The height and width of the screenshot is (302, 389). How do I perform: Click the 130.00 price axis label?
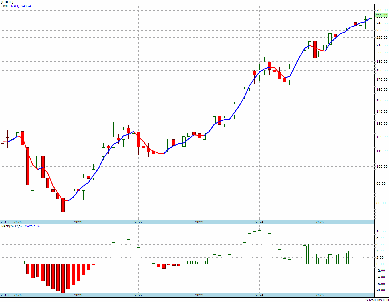coord(382,124)
